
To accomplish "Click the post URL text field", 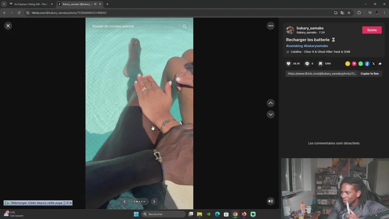I will tap(322, 74).
